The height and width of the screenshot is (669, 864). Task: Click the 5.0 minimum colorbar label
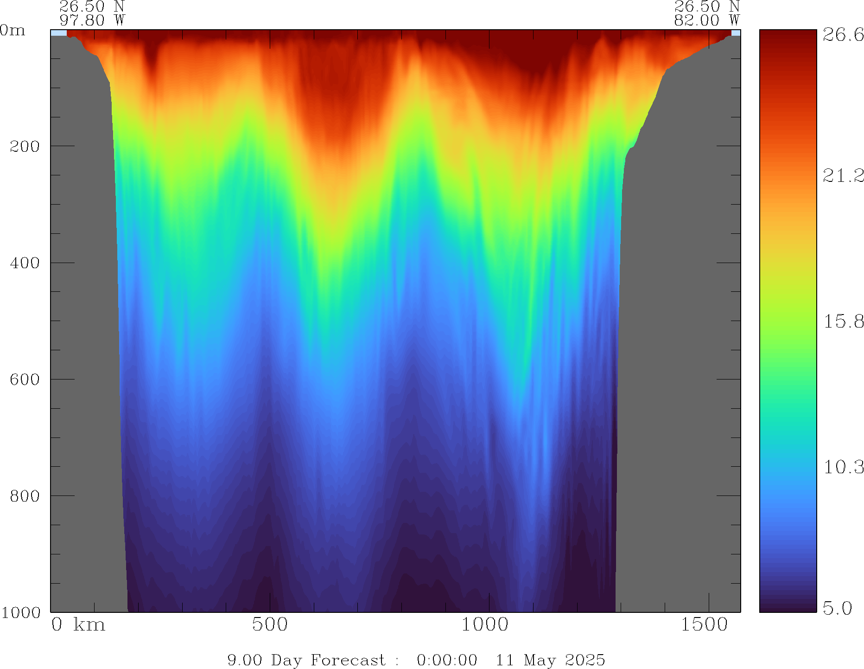(x=837, y=608)
